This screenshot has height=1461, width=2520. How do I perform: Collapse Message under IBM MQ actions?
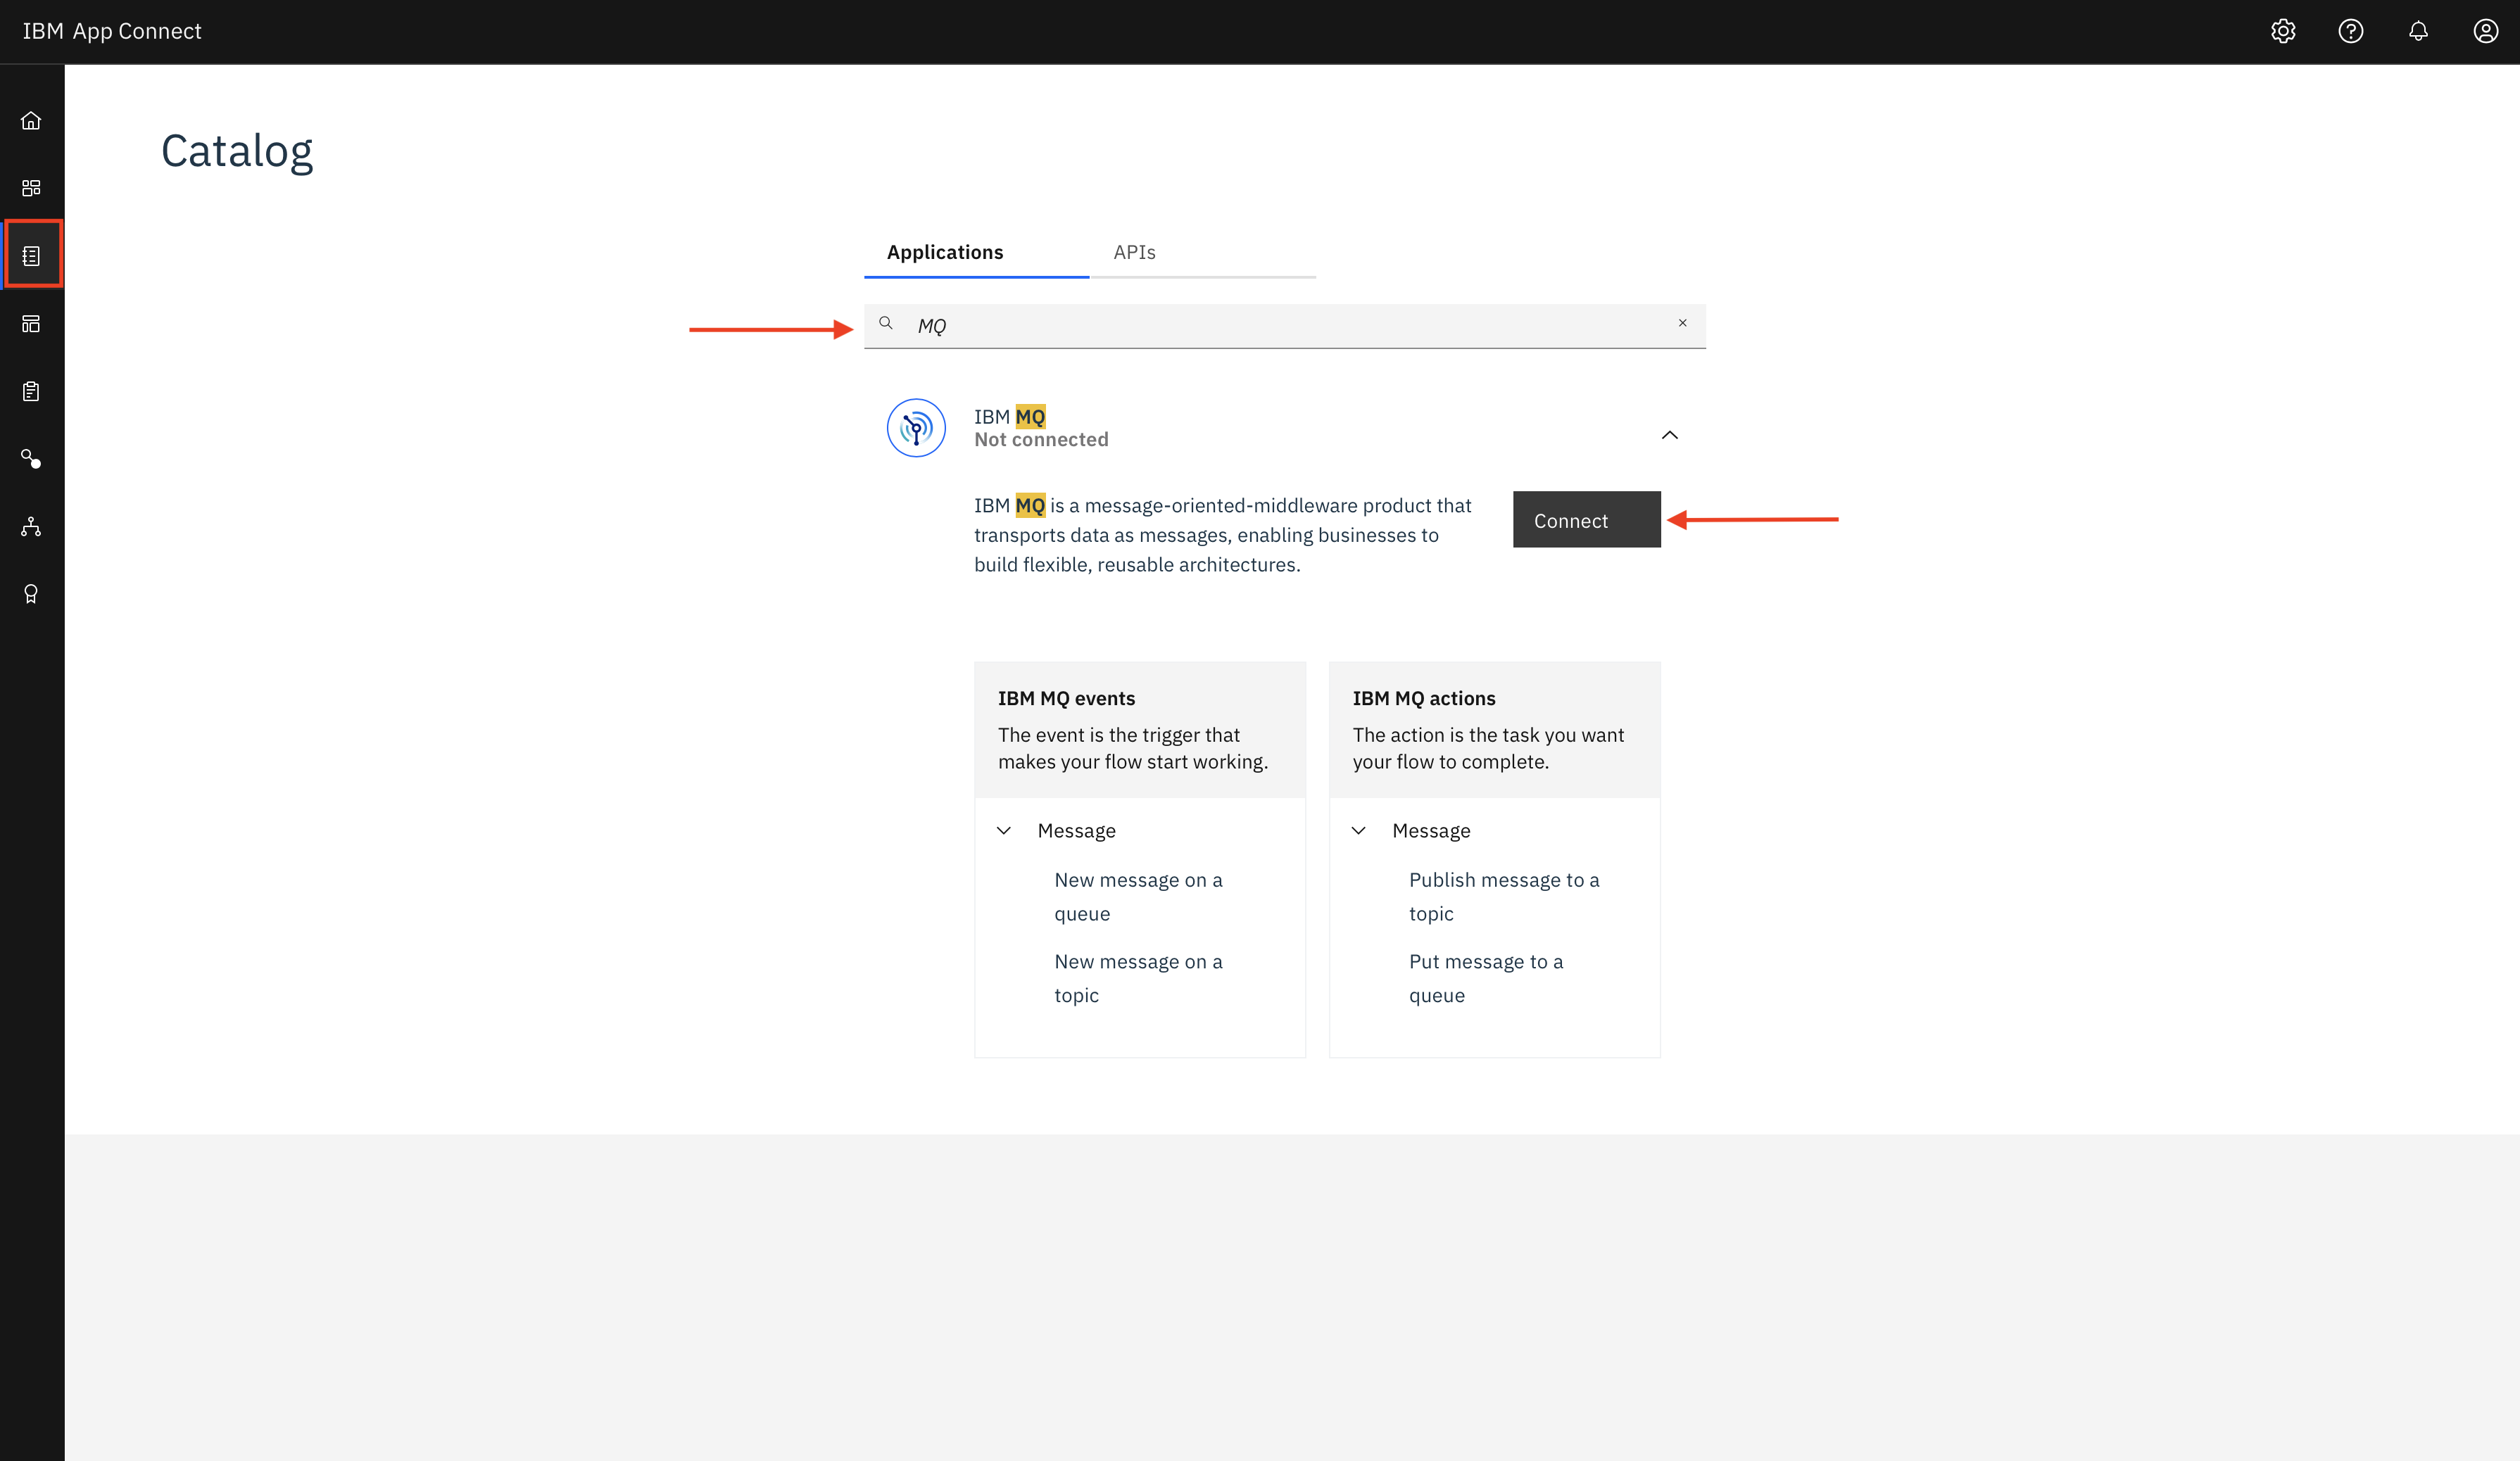coord(1358,830)
